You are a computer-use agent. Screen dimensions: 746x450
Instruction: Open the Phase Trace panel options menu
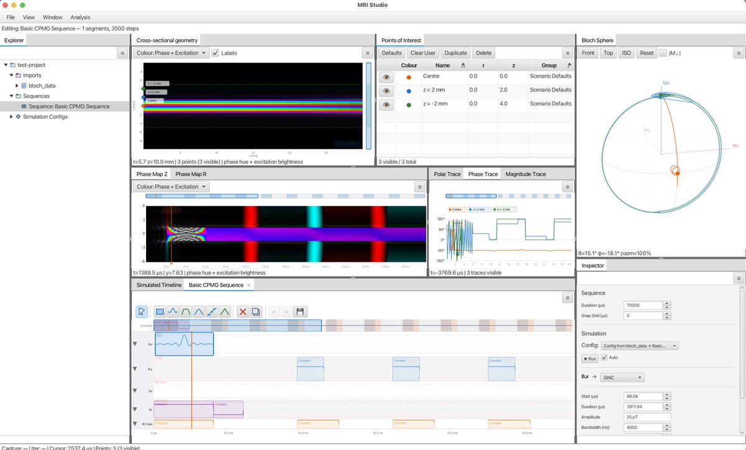click(x=567, y=187)
